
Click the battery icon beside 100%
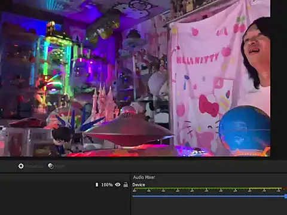(97, 185)
